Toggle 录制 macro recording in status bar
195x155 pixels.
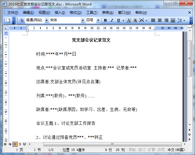pos(132,150)
